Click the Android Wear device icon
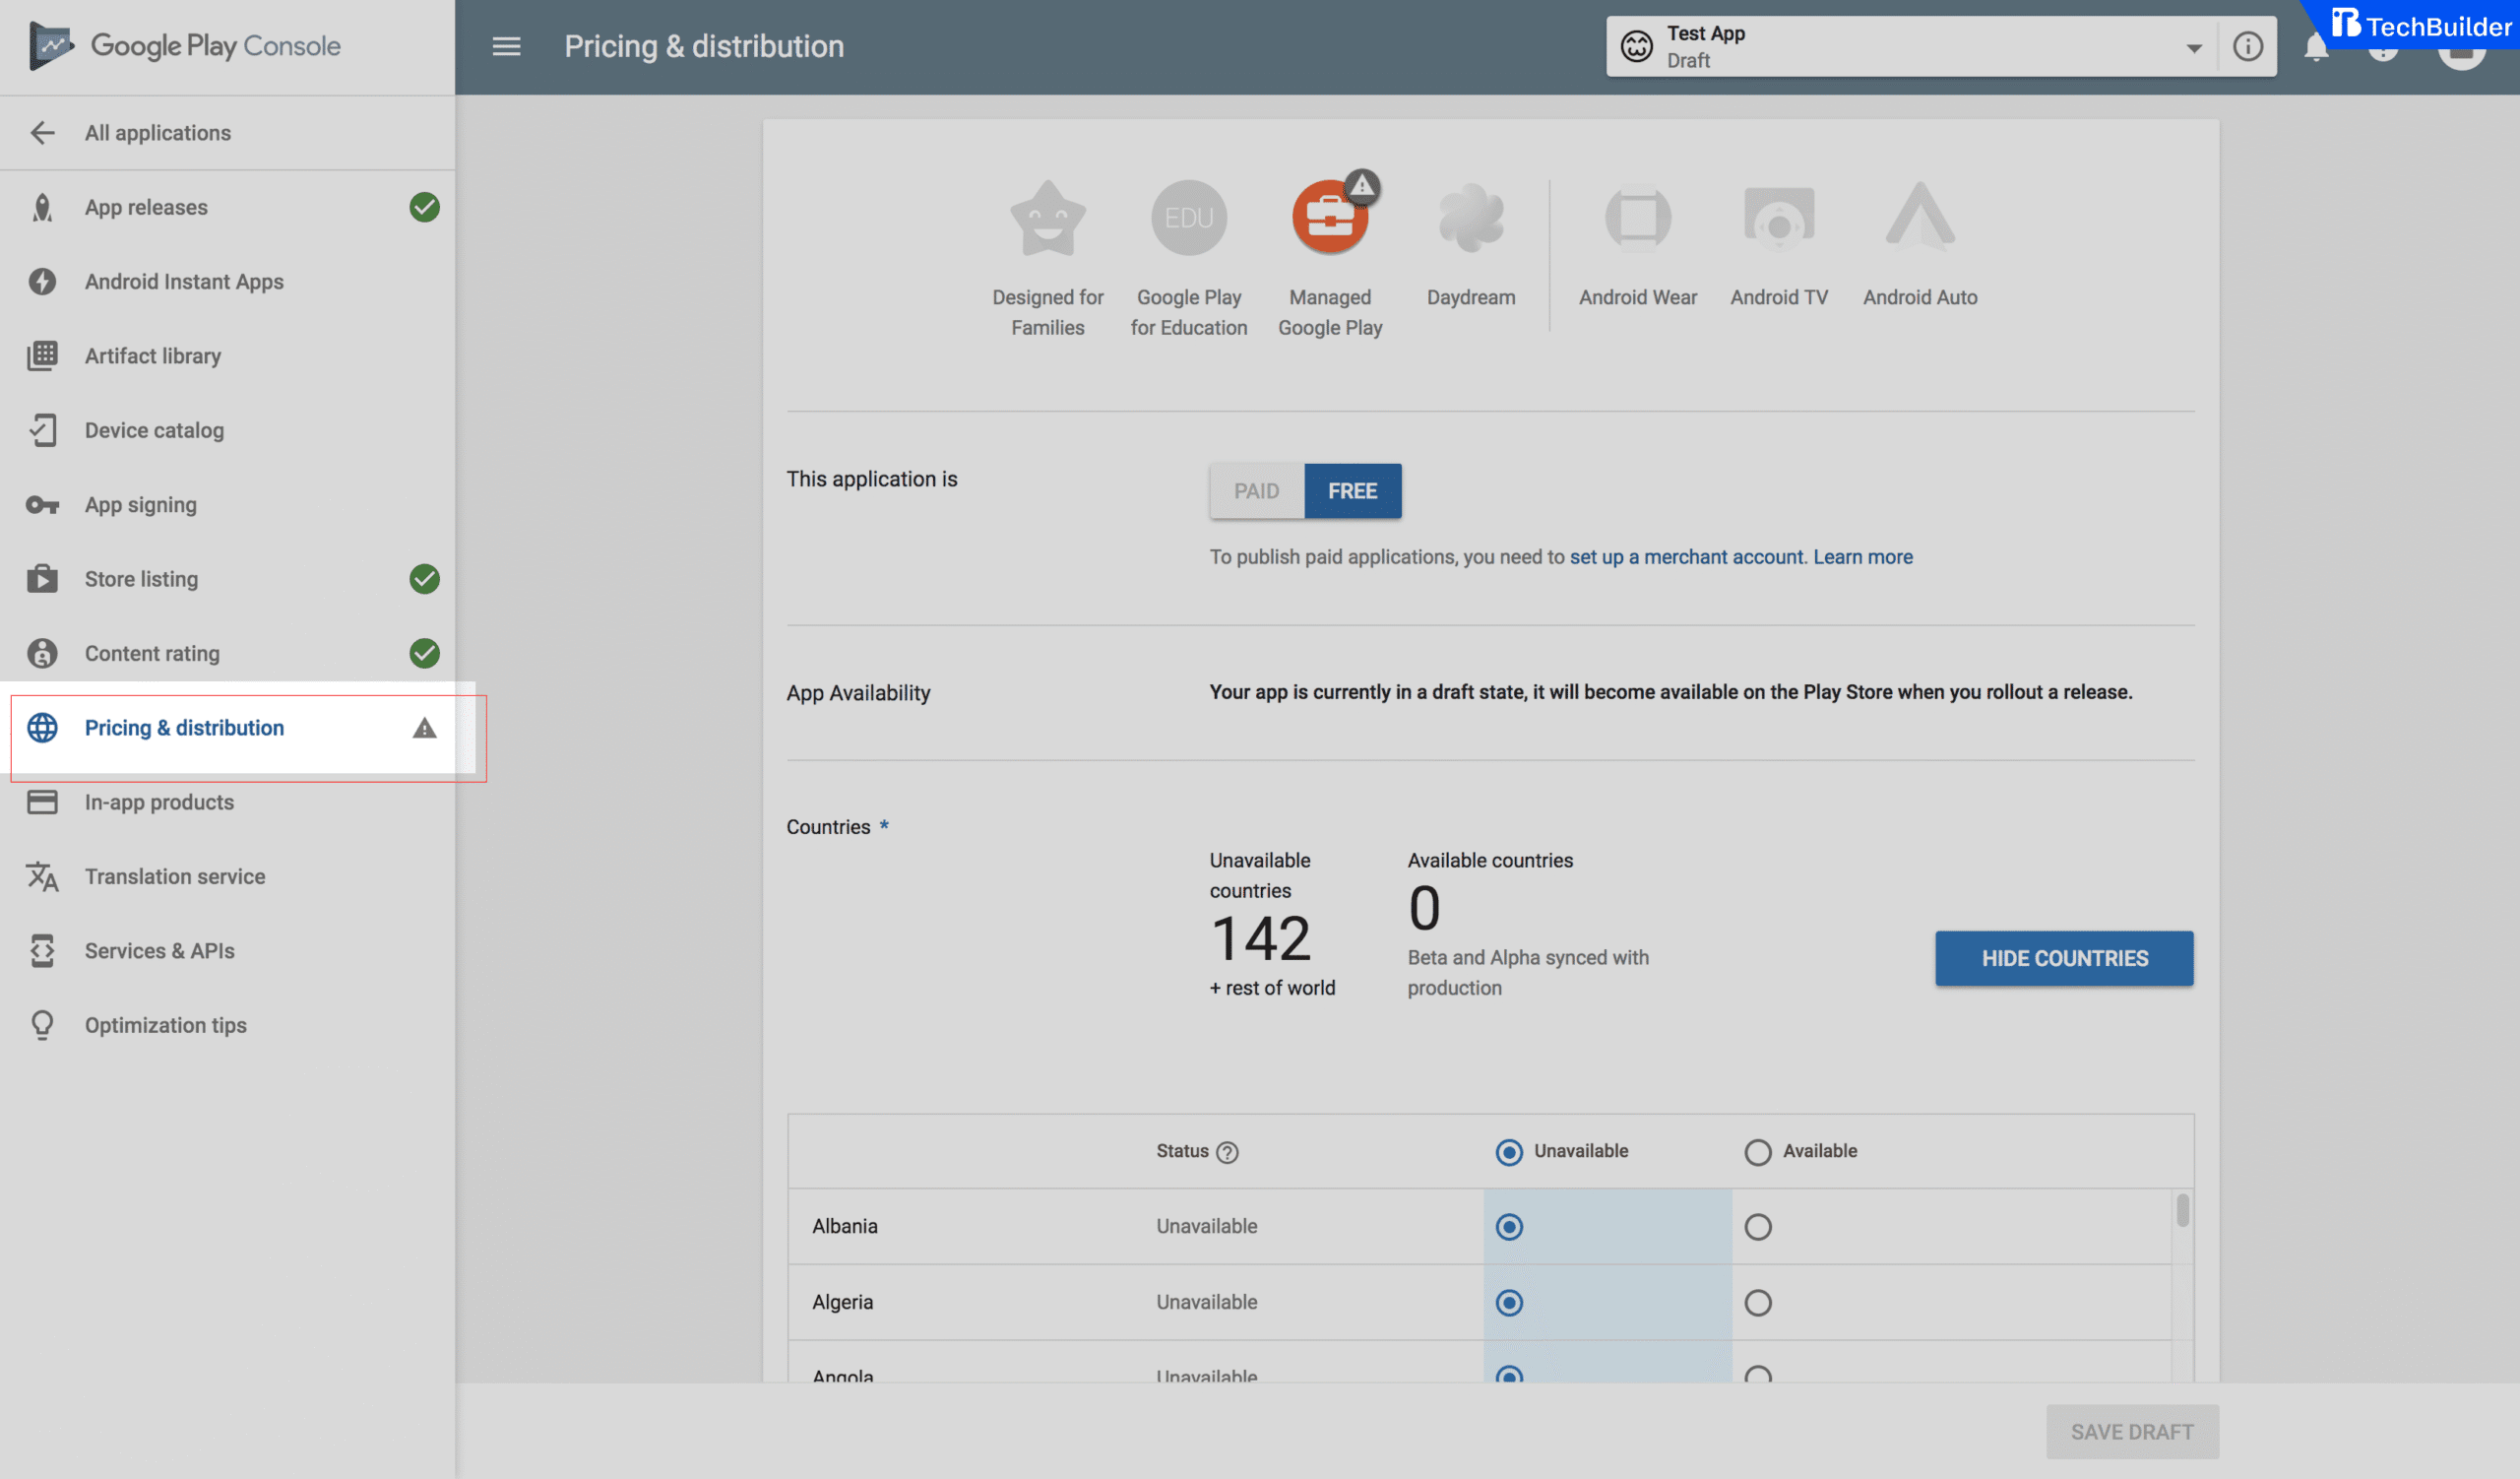2520x1479 pixels. click(1637, 217)
